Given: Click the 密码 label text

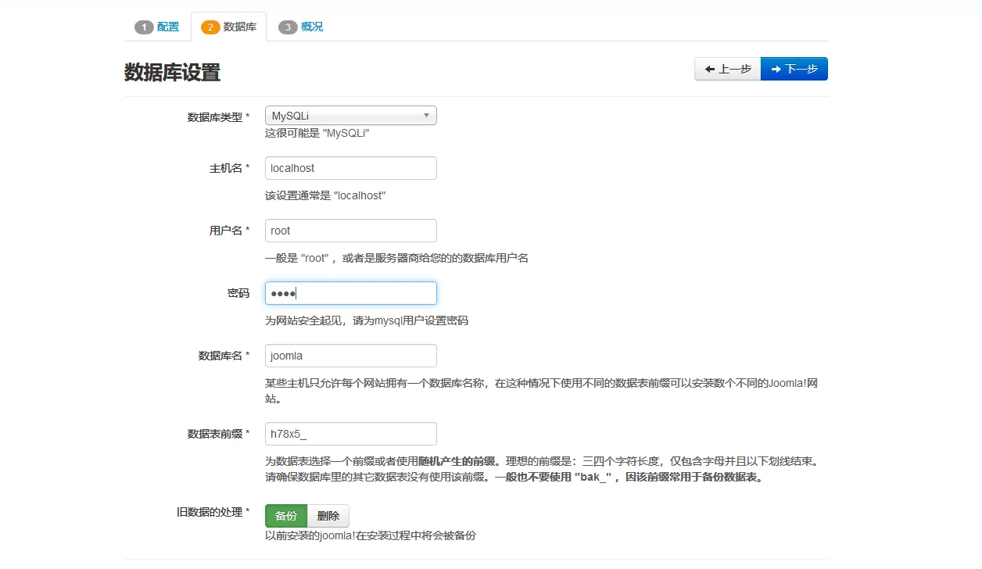Looking at the screenshot, I should click(x=238, y=293).
